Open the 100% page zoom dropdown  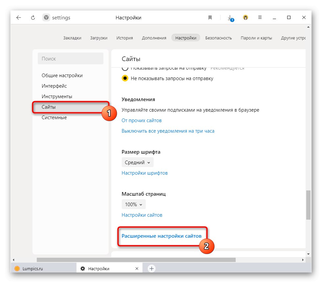click(134, 205)
